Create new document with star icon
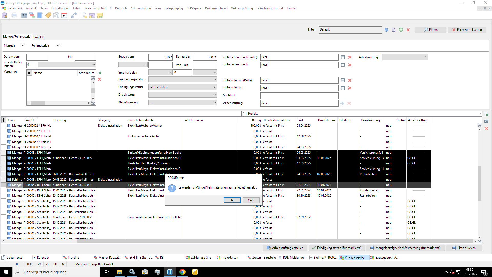This screenshot has width=492, height=277. click(x=84, y=16)
